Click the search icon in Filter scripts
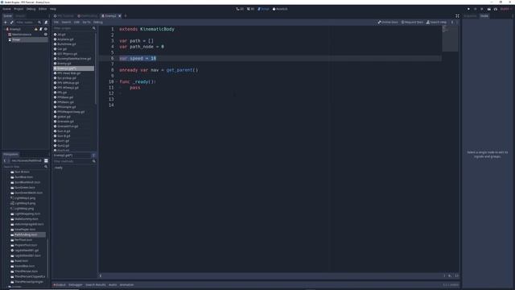The height and width of the screenshot is (290, 515). [x=94, y=28]
